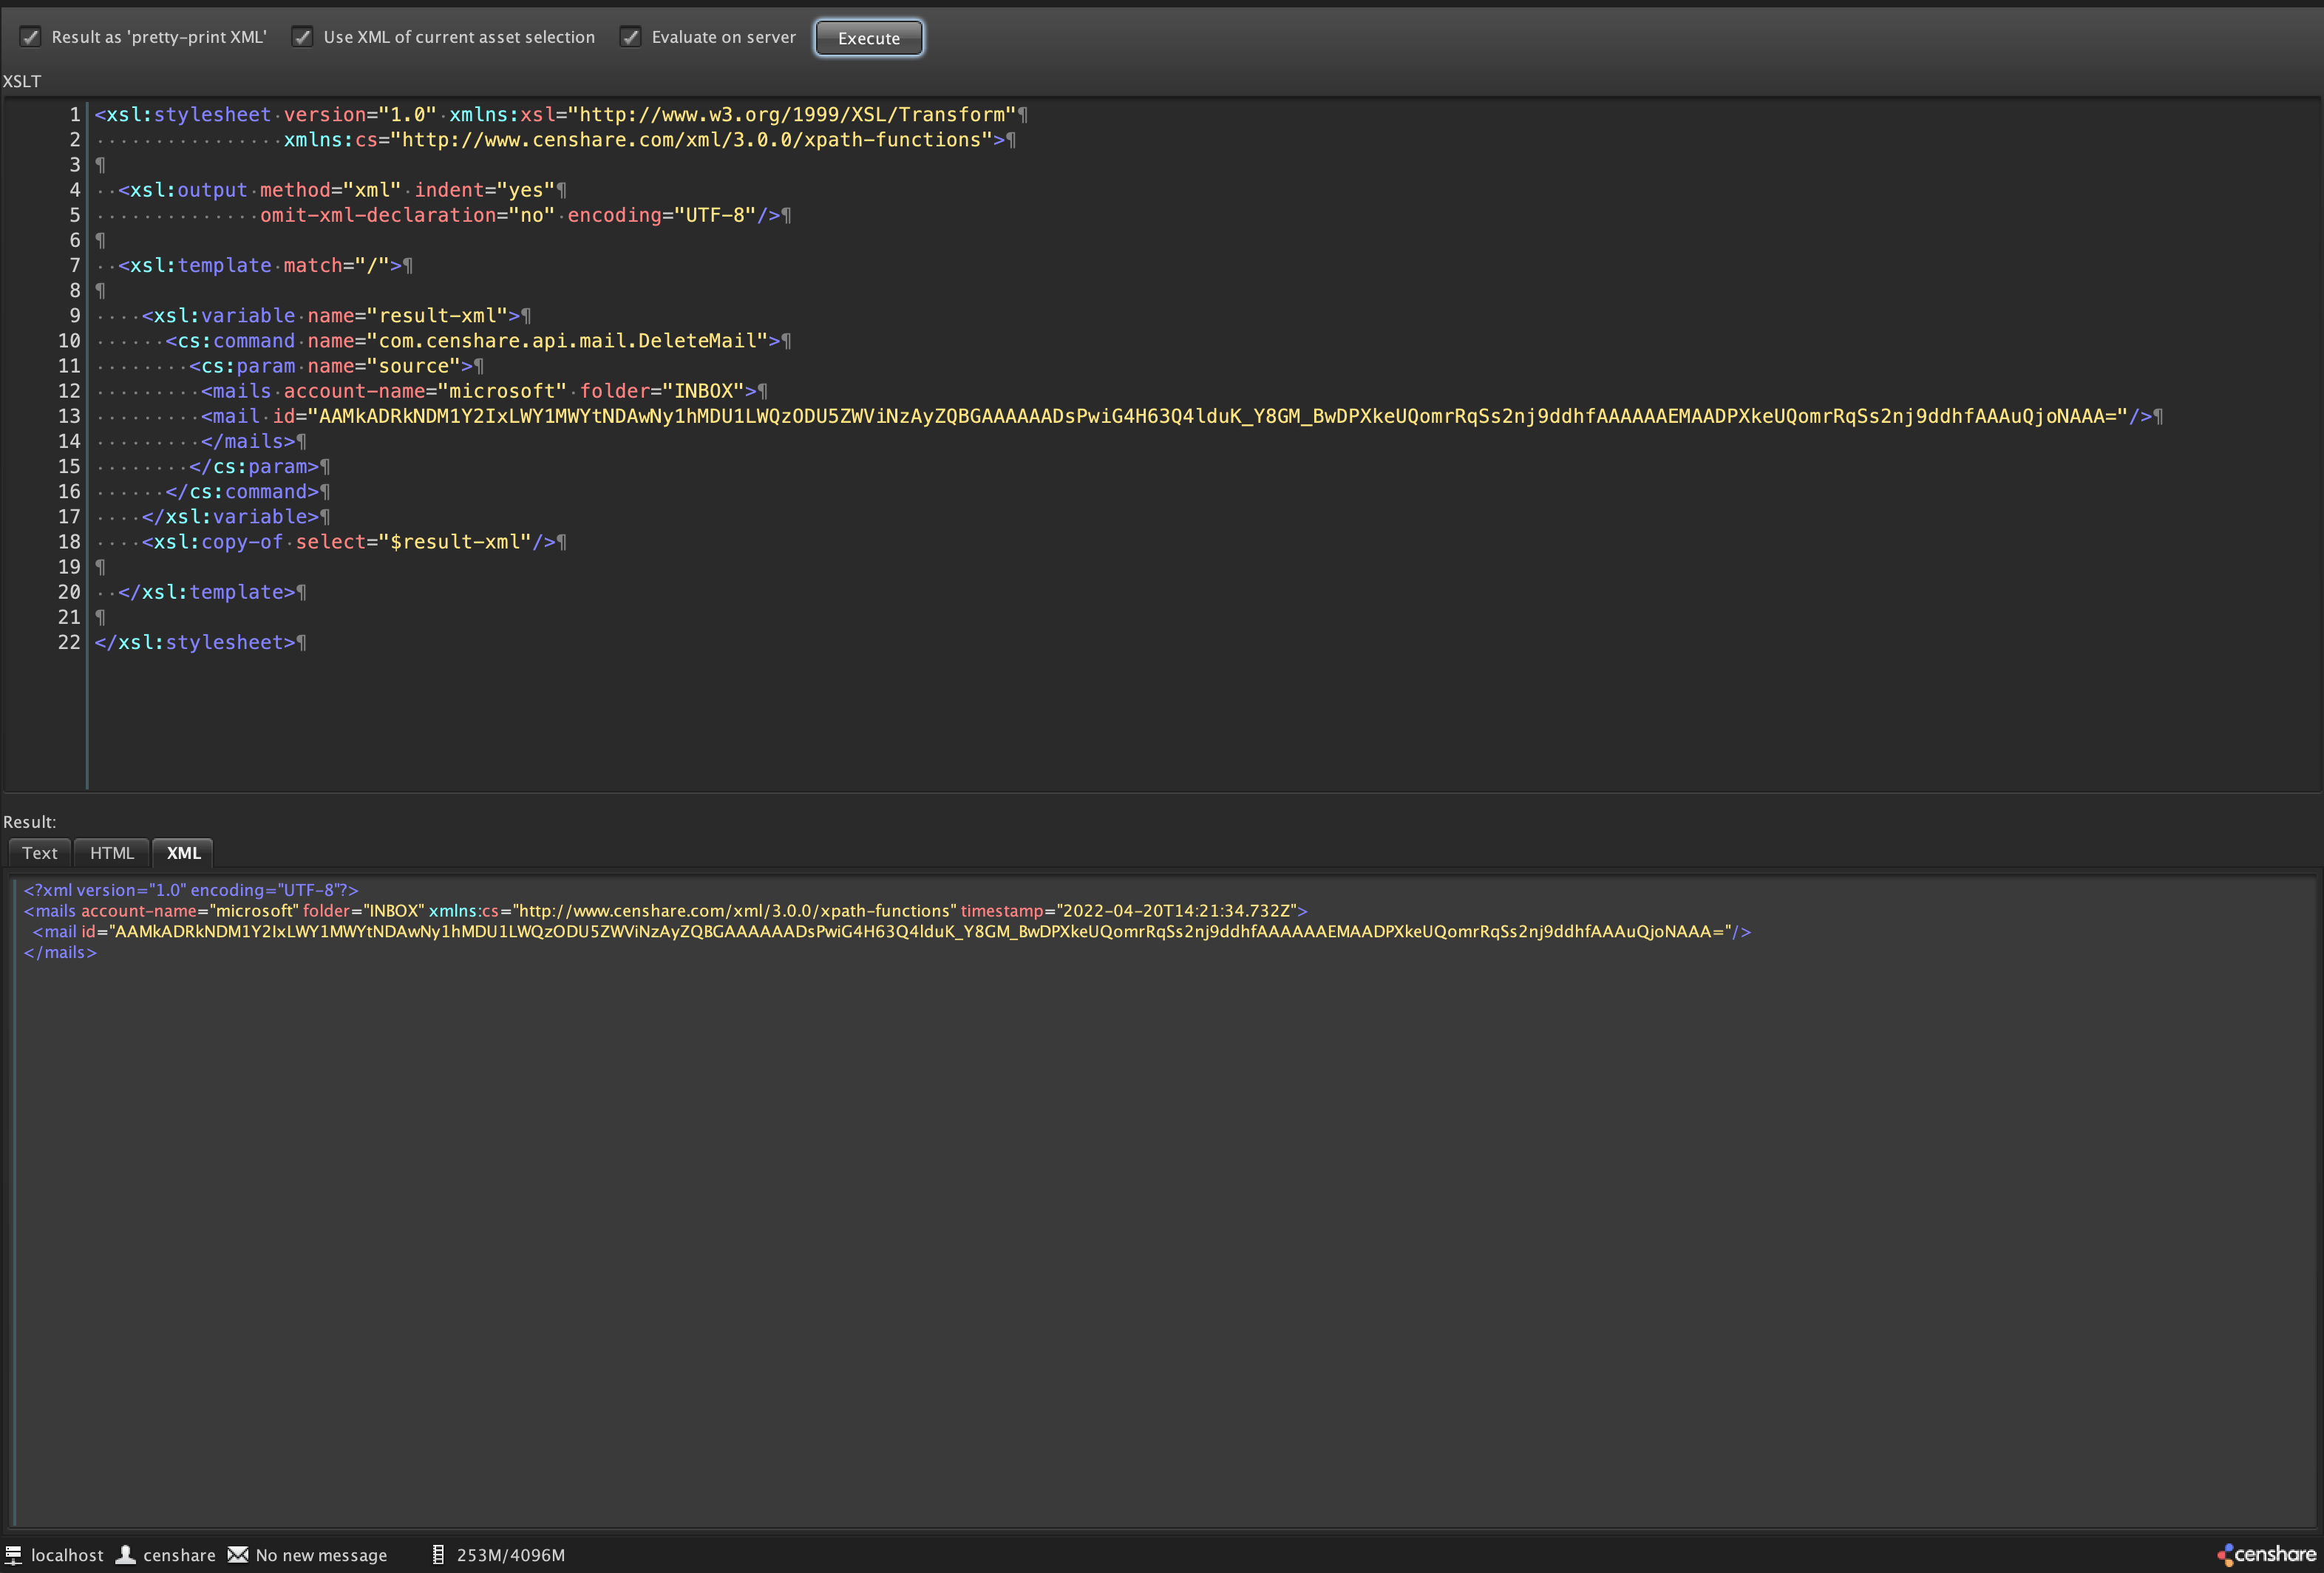The height and width of the screenshot is (1573, 2324).
Task: Click the user icon next to censhare
Action: click(124, 1555)
